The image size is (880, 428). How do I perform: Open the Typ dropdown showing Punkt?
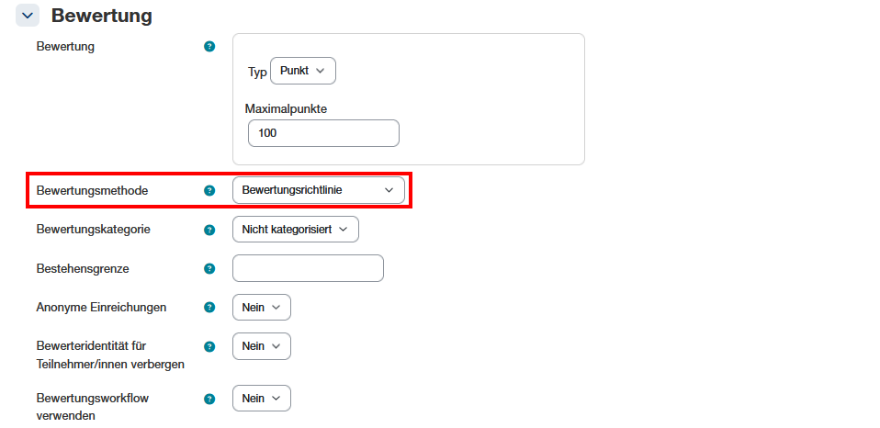303,71
